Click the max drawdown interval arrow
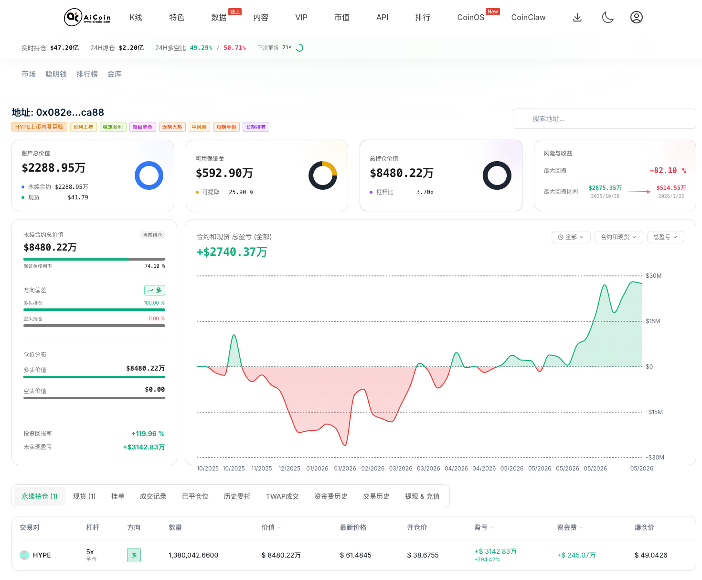This screenshot has height=580, width=702. click(x=639, y=192)
